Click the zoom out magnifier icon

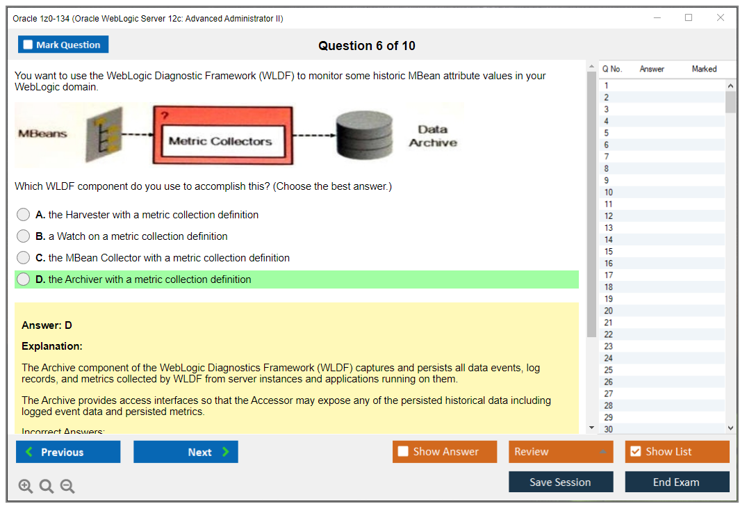pos(67,487)
